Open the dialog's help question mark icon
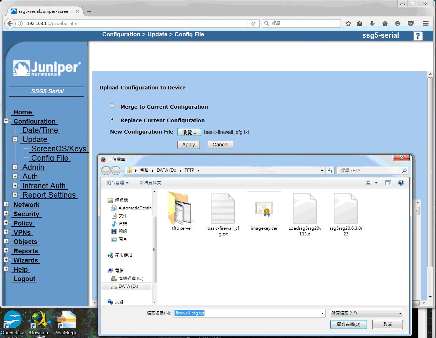The image size is (436, 338). pos(401,182)
